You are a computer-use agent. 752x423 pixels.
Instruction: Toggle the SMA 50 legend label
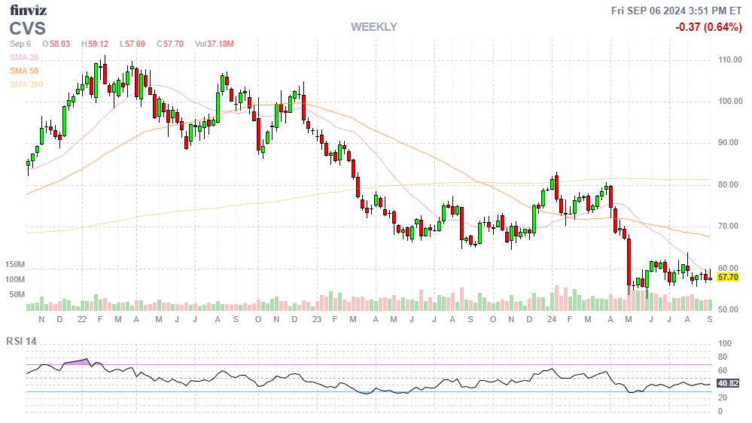(23, 71)
